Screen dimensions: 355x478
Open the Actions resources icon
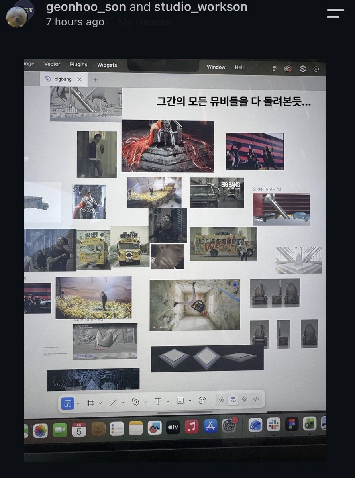coord(203,400)
